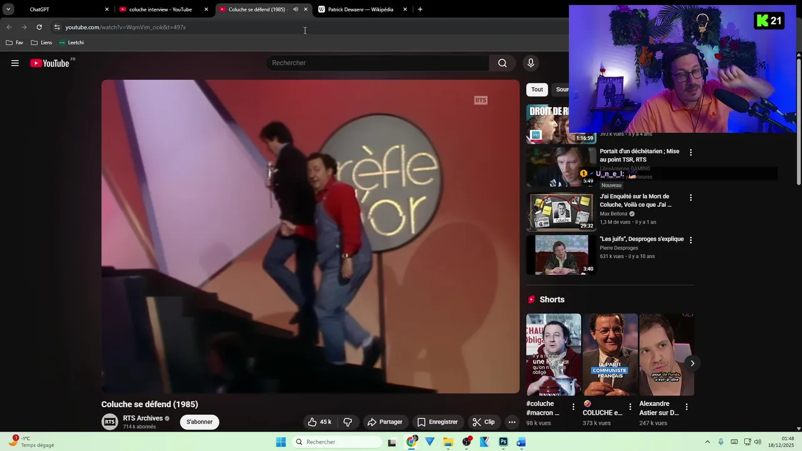Mute the tab via its speaker icon

[296, 9]
